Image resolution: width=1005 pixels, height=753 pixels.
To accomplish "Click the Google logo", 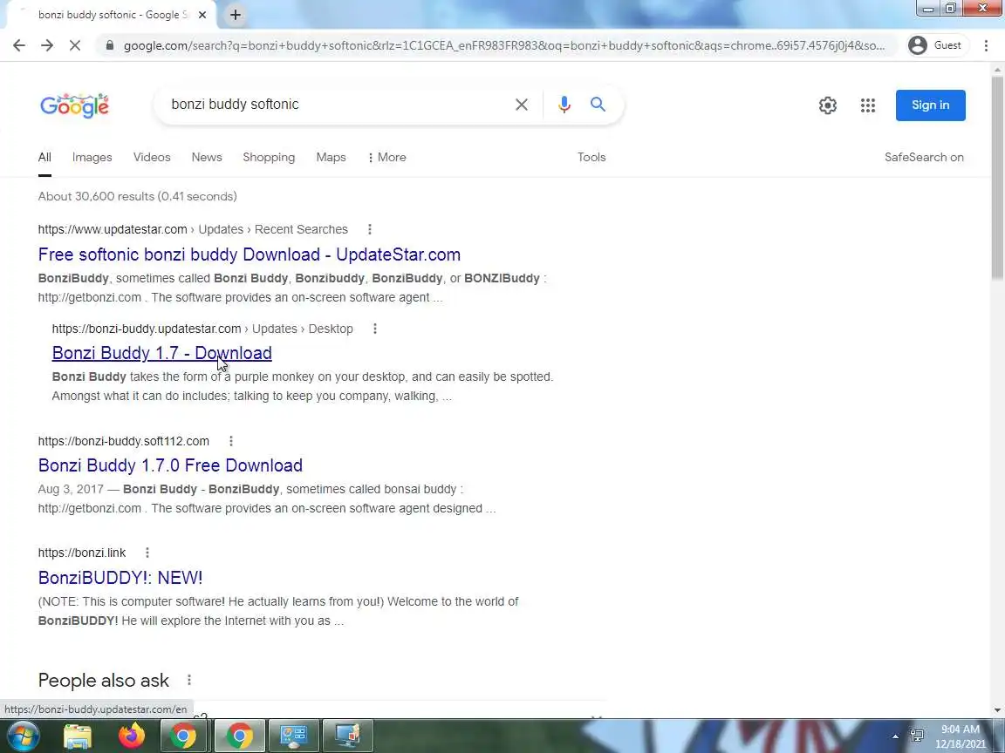I will coord(74,105).
